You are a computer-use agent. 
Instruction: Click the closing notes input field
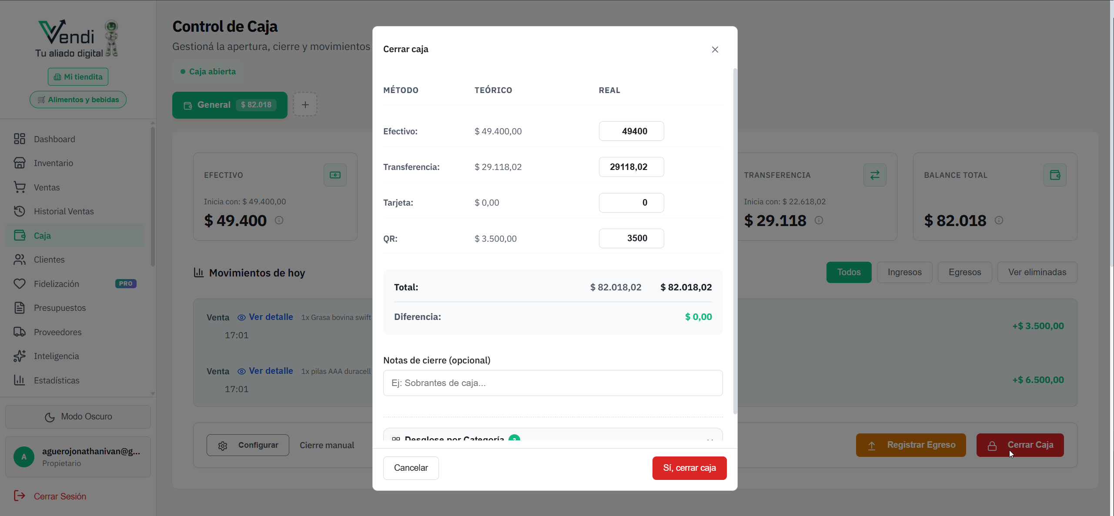[x=552, y=383]
